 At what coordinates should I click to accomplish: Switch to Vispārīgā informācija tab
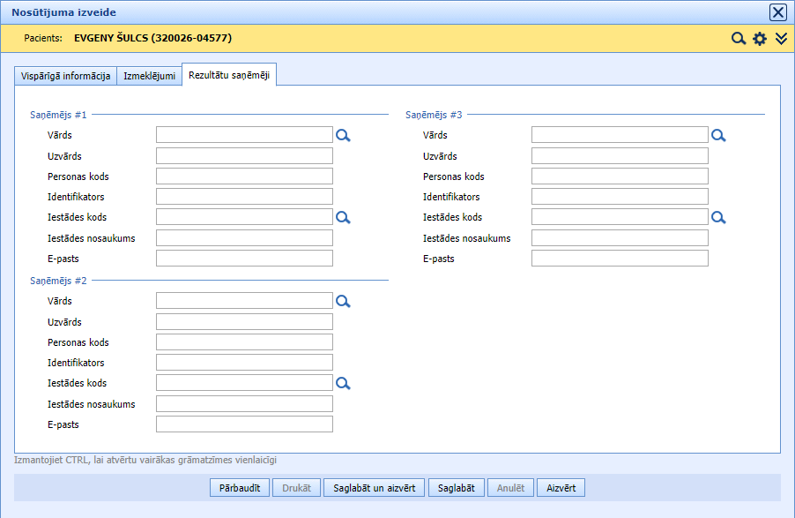point(65,76)
